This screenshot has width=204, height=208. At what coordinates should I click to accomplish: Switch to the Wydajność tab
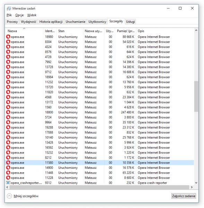pyautogui.click(x=28, y=21)
